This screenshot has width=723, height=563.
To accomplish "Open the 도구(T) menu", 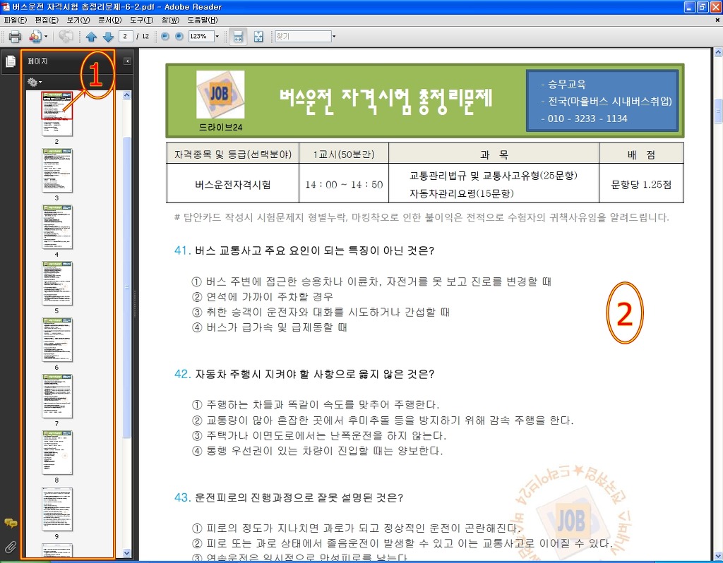I will coord(141,20).
